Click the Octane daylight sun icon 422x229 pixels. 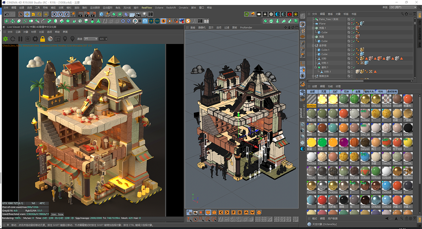coord(295,14)
